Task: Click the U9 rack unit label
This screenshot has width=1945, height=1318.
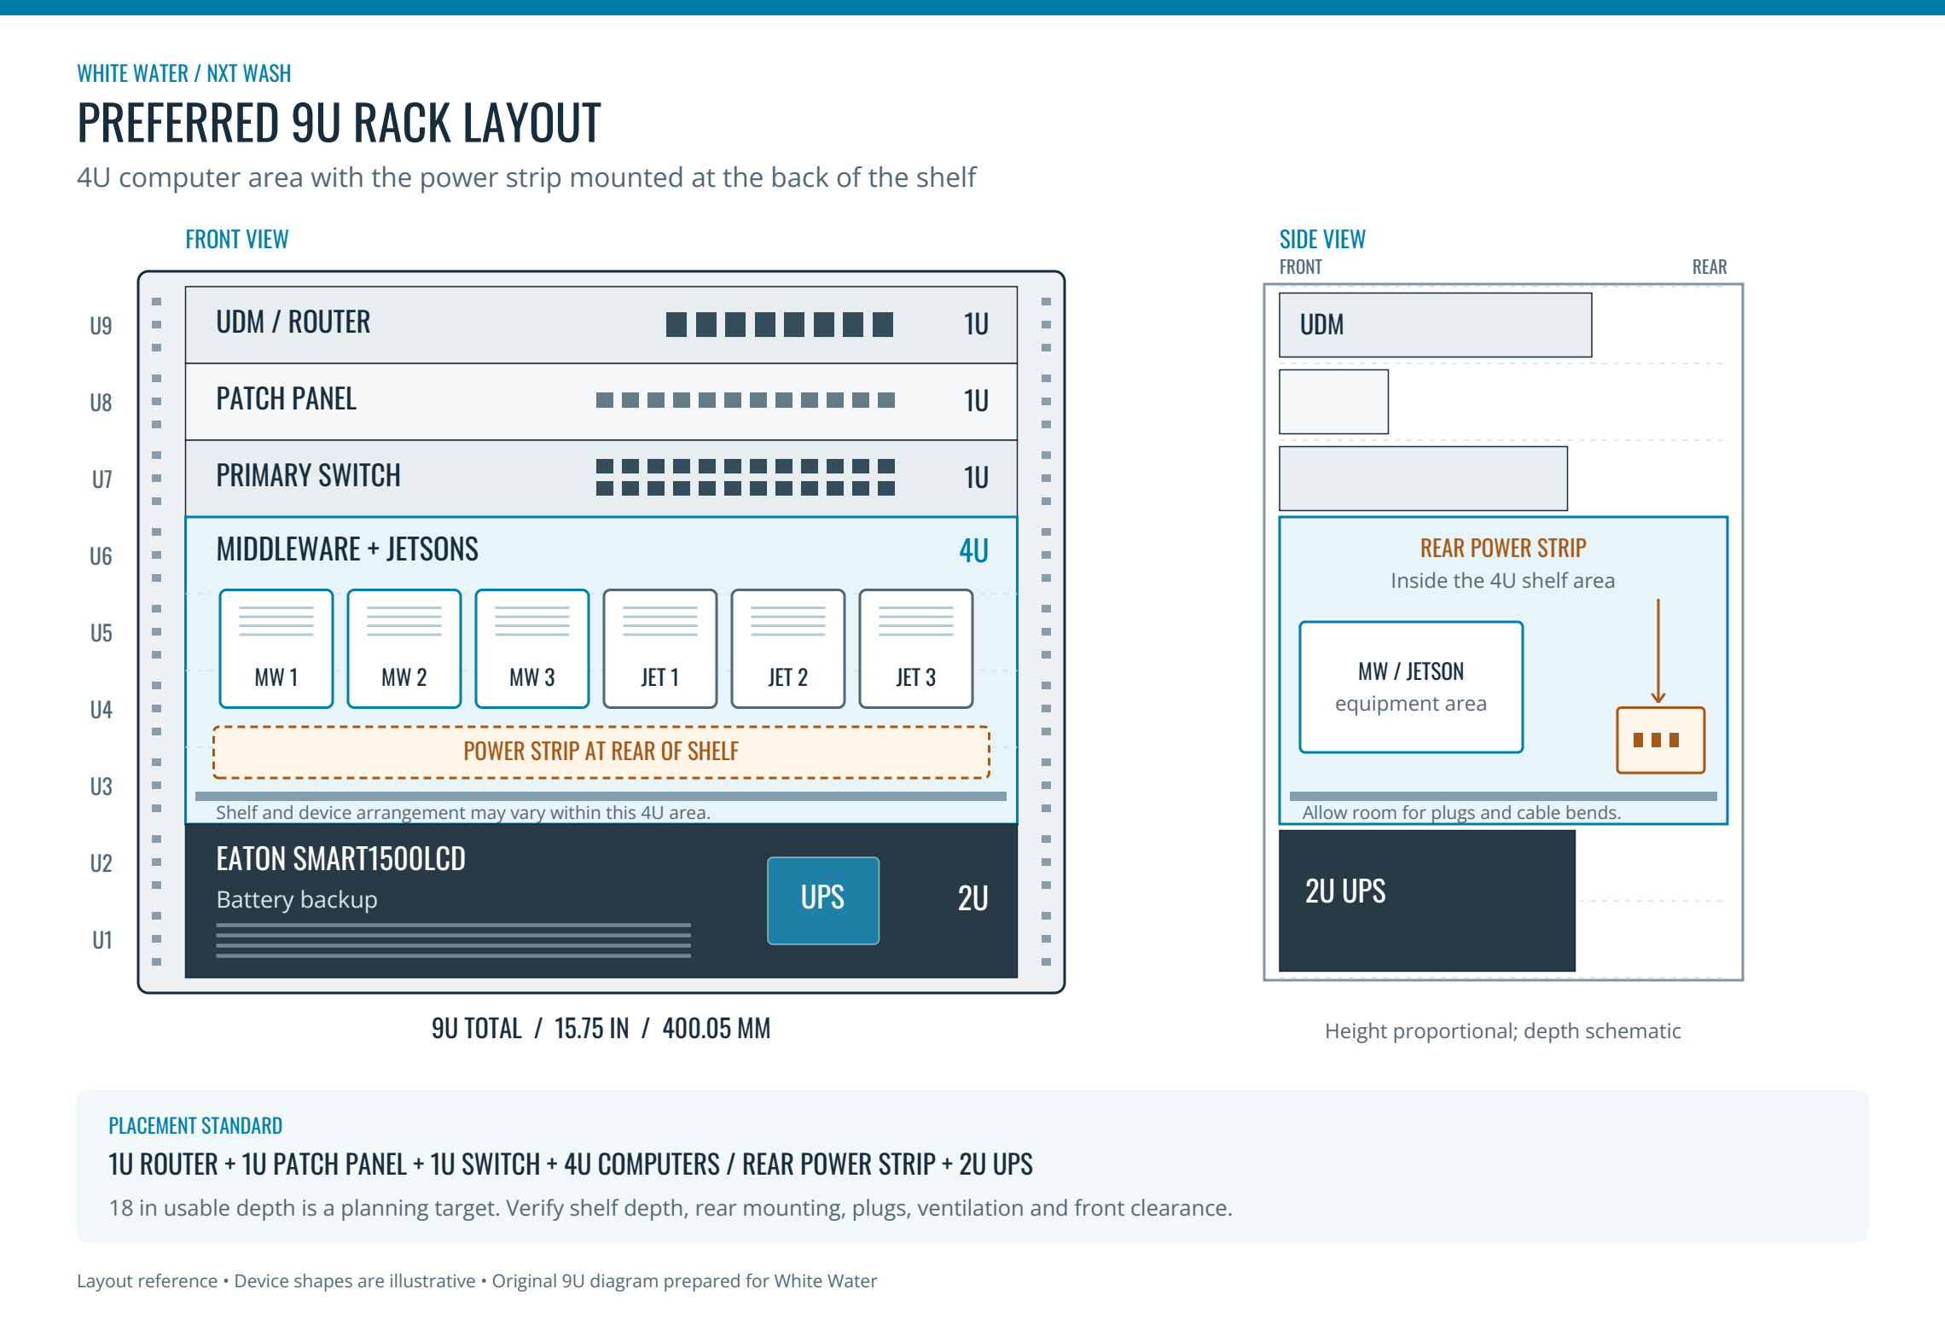Action: (101, 326)
